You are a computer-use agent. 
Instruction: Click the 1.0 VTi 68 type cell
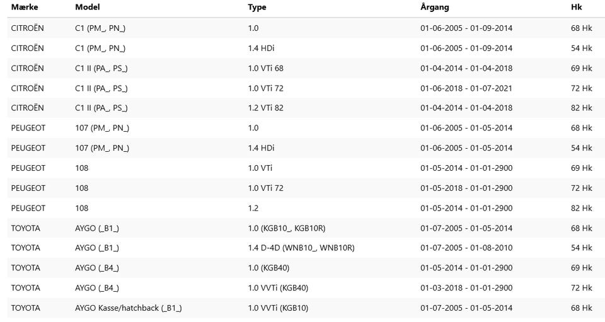coord(265,68)
